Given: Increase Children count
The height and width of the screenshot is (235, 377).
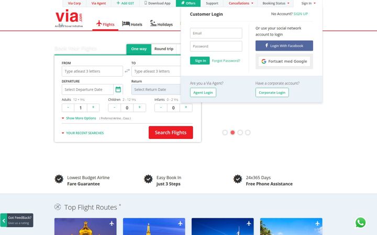Looking at the screenshot, I should (139, 108).
